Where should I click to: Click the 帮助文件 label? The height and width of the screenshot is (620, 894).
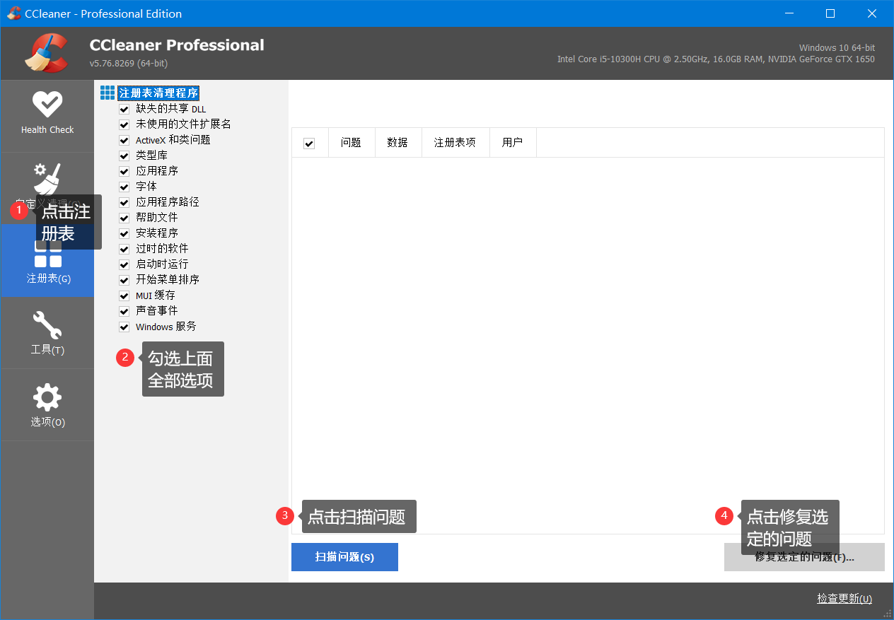coord(157,218)
